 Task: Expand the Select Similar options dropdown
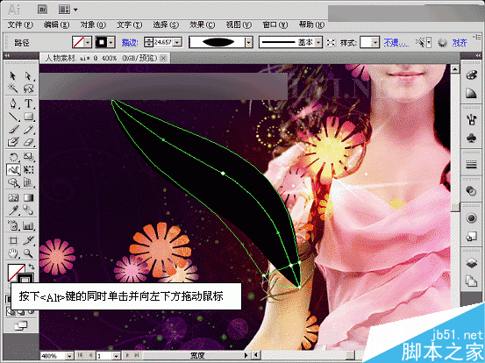click(x=429, y=43)
